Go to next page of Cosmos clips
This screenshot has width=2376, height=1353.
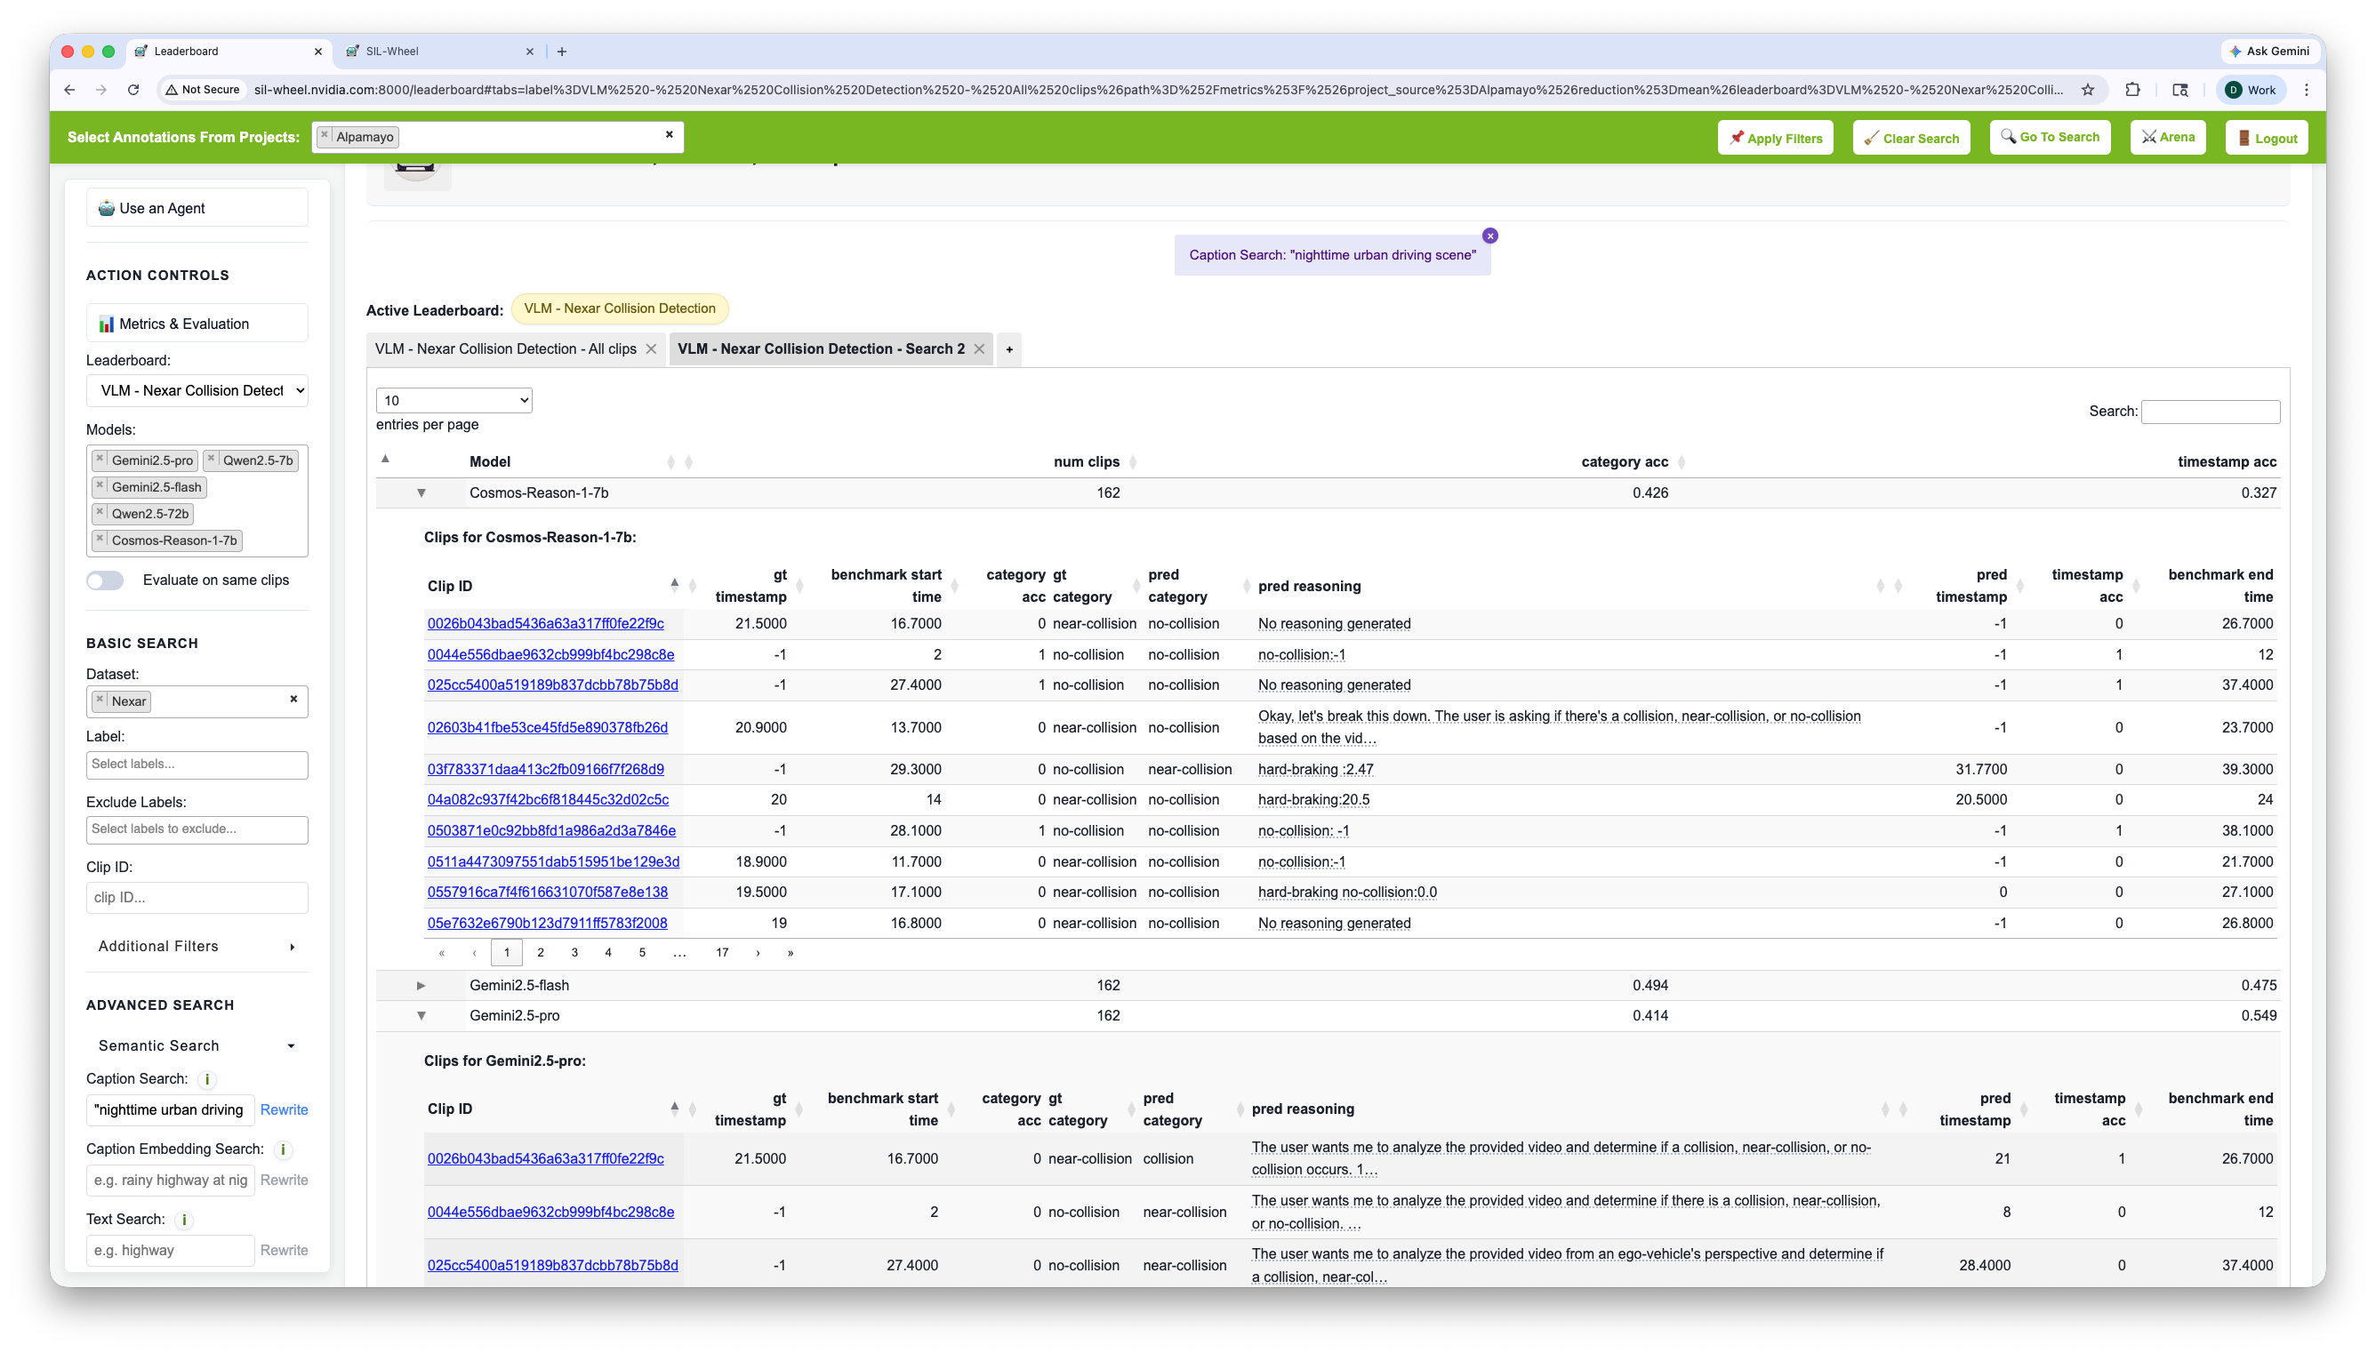tap(759, 954)
